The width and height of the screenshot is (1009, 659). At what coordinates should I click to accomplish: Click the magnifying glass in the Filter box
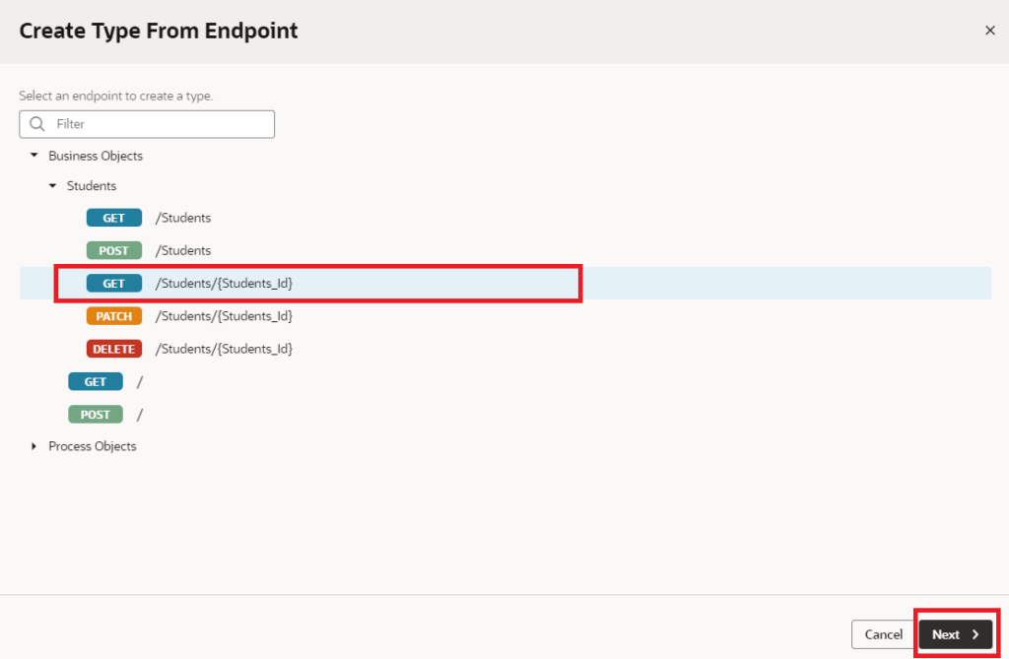click(x=37, y=124)
